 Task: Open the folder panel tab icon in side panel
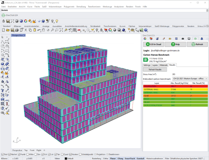point(170,39)
